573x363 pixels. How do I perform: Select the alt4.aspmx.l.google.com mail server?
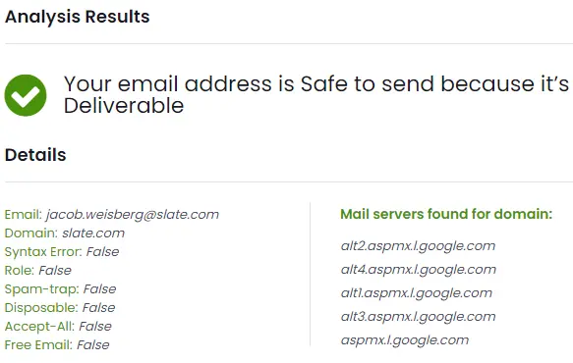[x=419, y=270]
